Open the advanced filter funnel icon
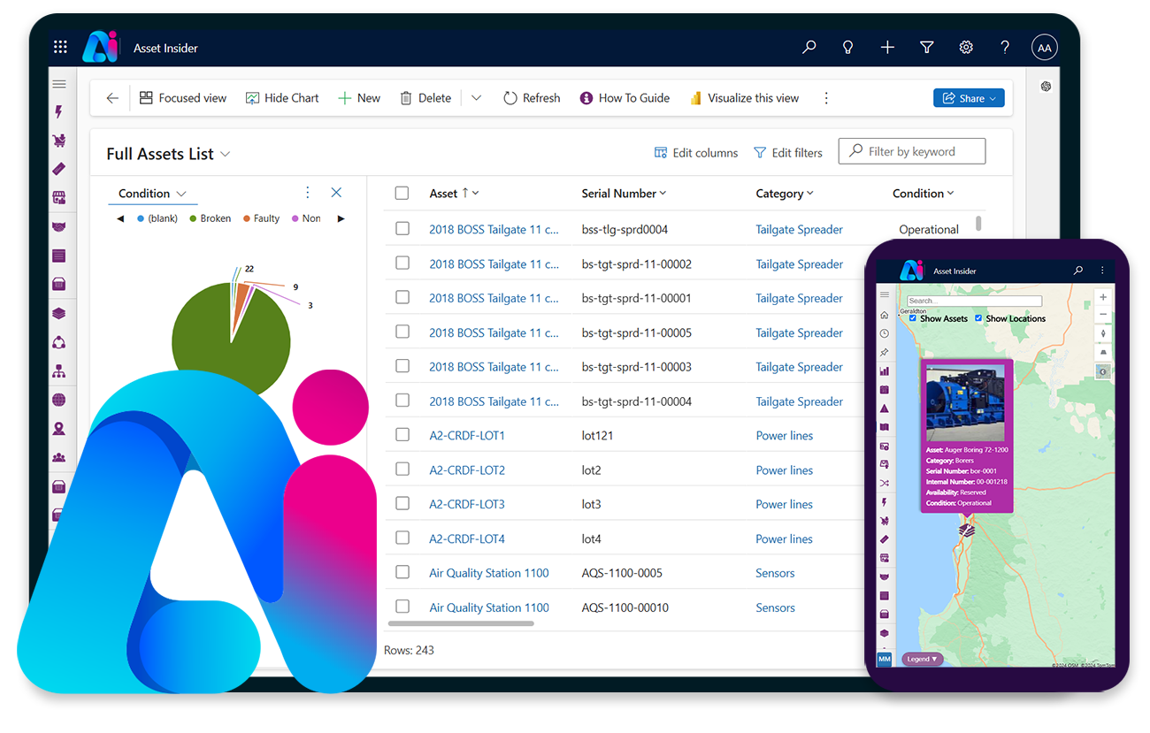 [x=926, y=48]
